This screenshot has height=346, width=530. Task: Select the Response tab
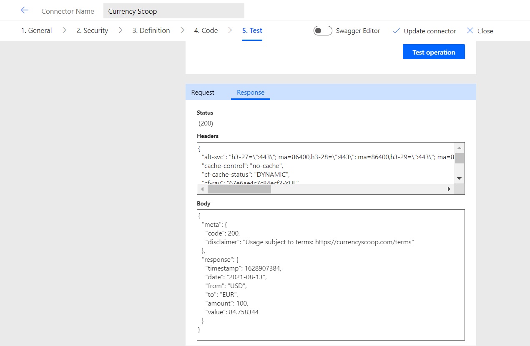[250, 92]
